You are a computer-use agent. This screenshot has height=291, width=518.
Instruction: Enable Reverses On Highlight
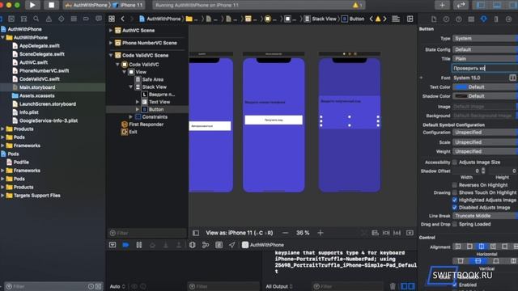pos(455,185)
